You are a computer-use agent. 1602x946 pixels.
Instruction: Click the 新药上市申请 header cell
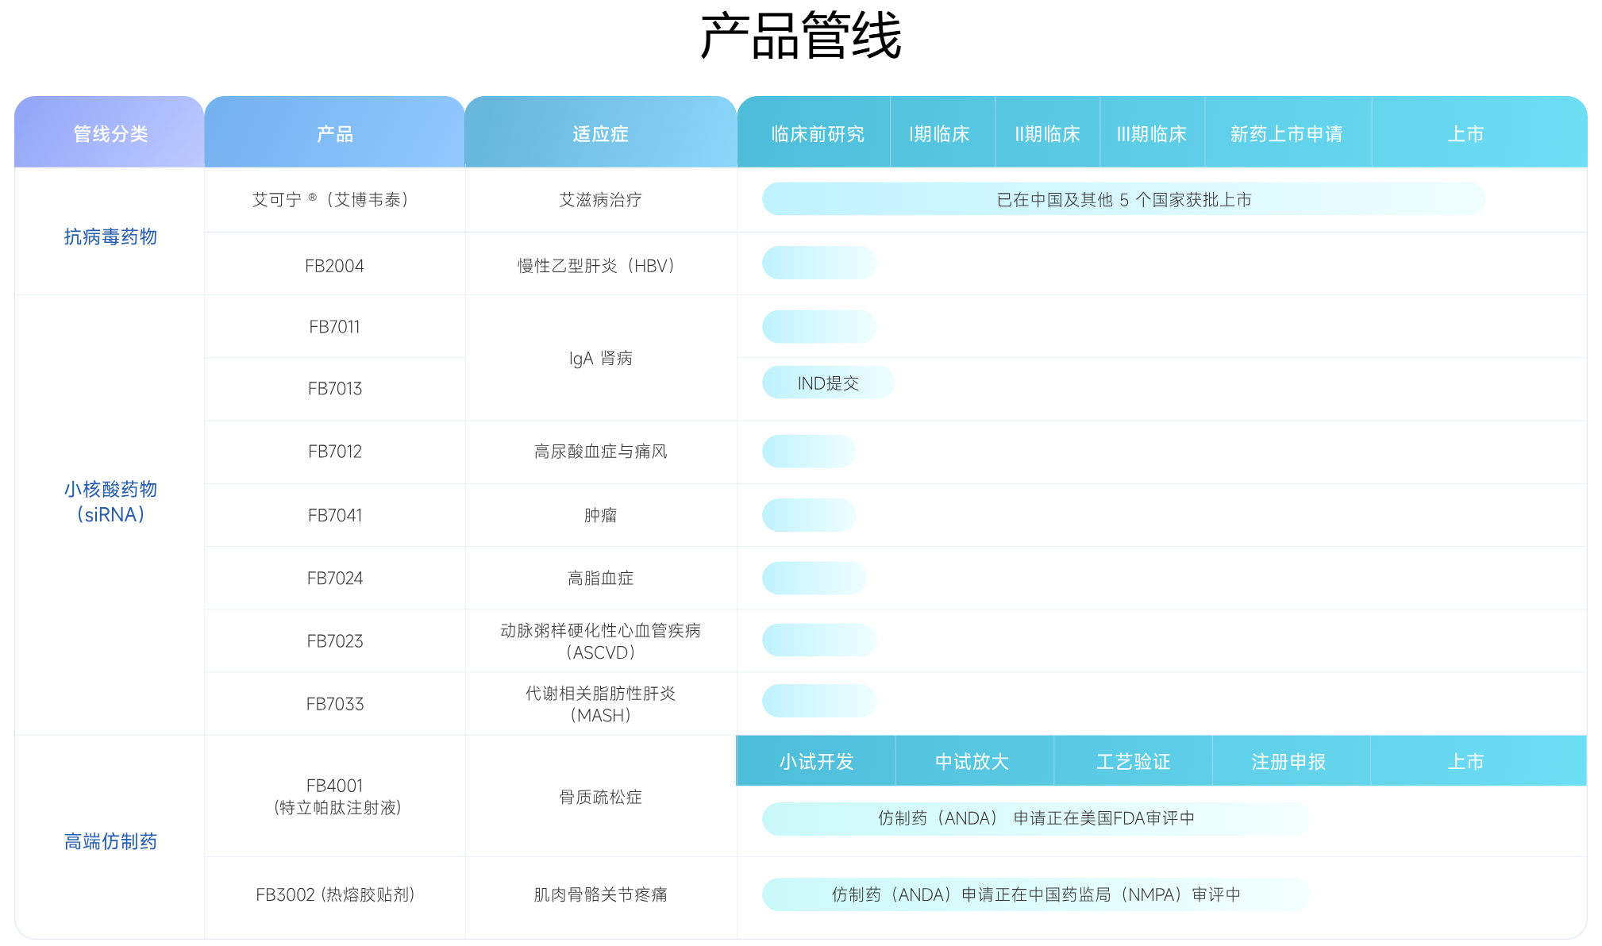coord(1286,133)
